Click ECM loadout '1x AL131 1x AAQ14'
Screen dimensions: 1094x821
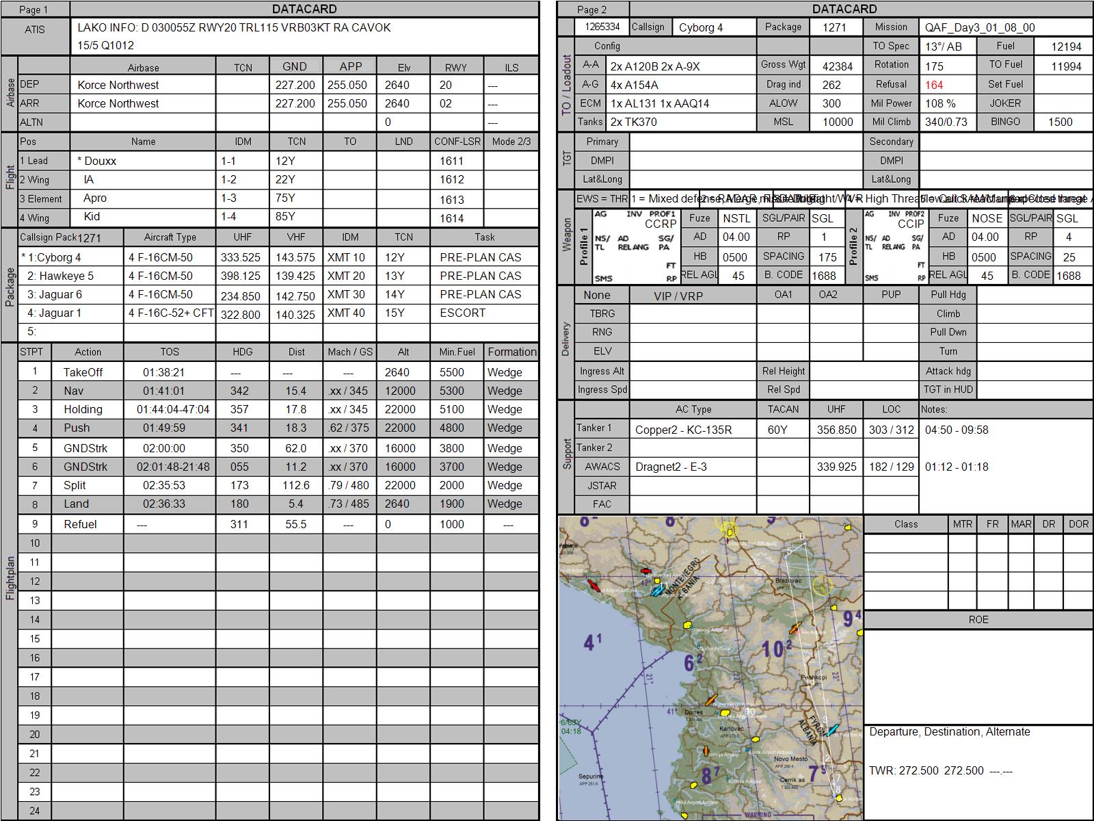click(660, 104)
